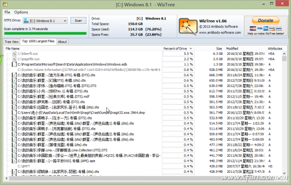Sort by Modified column header

(x=245, y=49)
